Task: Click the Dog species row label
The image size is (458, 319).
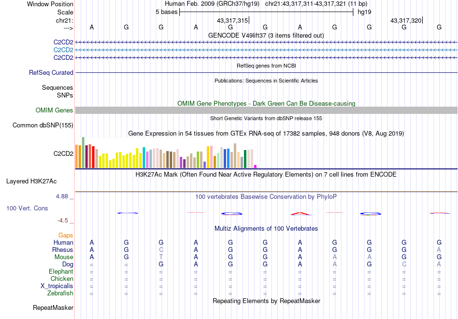Action: click(68, 264)
